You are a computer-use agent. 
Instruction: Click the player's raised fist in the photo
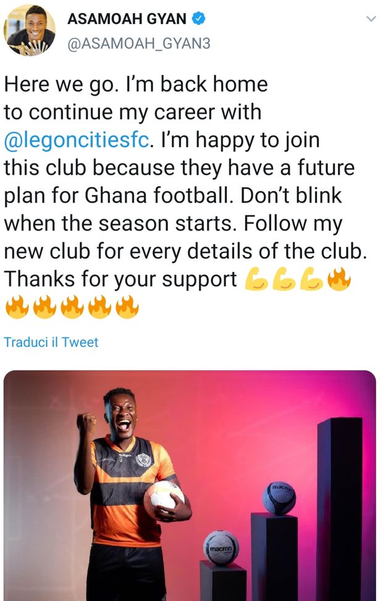coord(87,425)
